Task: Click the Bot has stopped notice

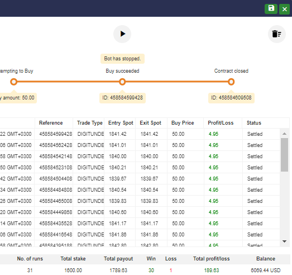Action: point(122,59)
